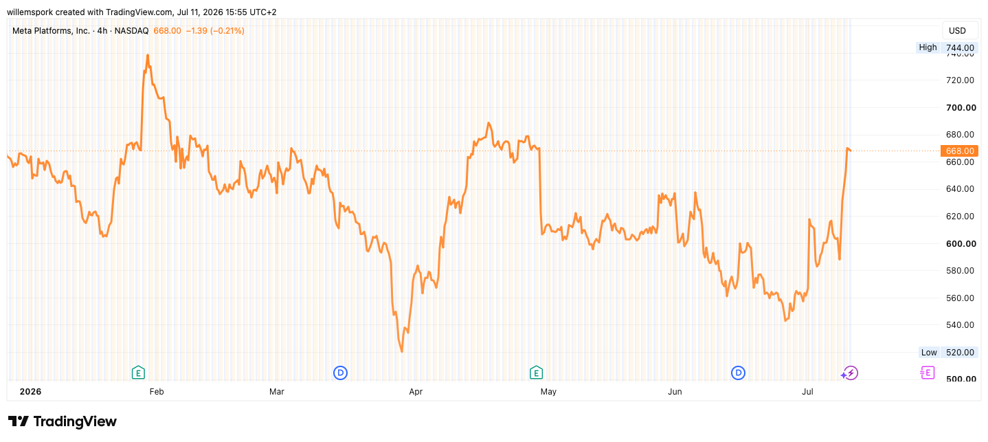Click the orange 668.00 current price label

tap(958, 151)
